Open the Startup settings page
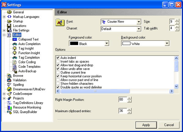The height and width of the screenshot is (132, 183). click(18, 21)
